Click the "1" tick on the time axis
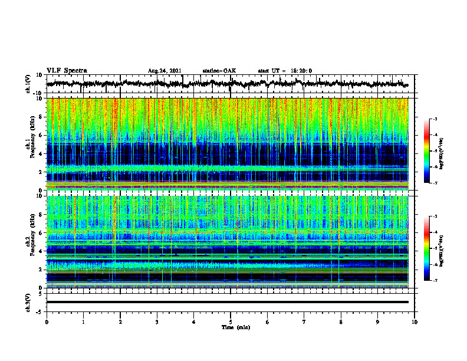Image resolution: width=467 pixels, height=361 pixels. 83,322
